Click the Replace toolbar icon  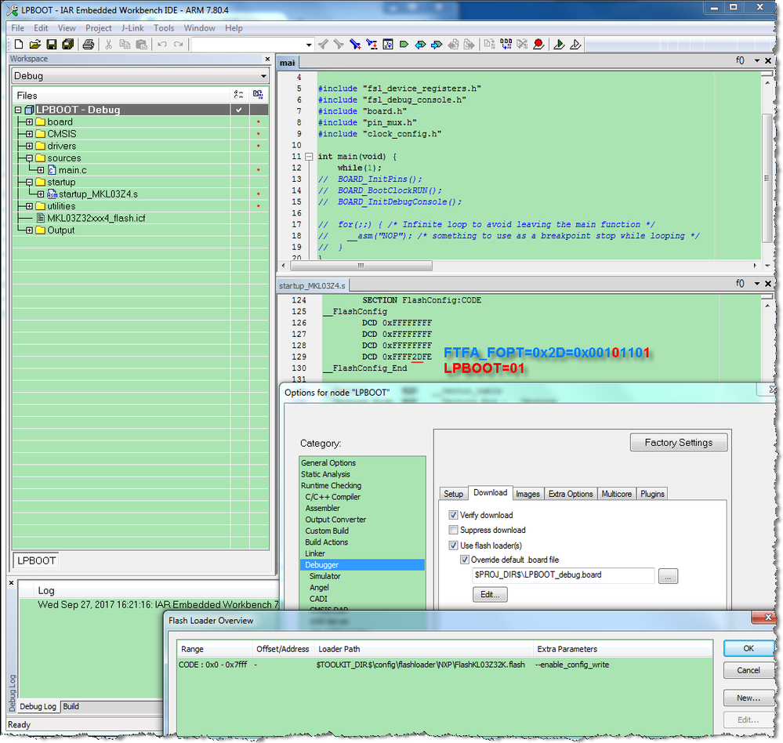(x=372, y=45)
